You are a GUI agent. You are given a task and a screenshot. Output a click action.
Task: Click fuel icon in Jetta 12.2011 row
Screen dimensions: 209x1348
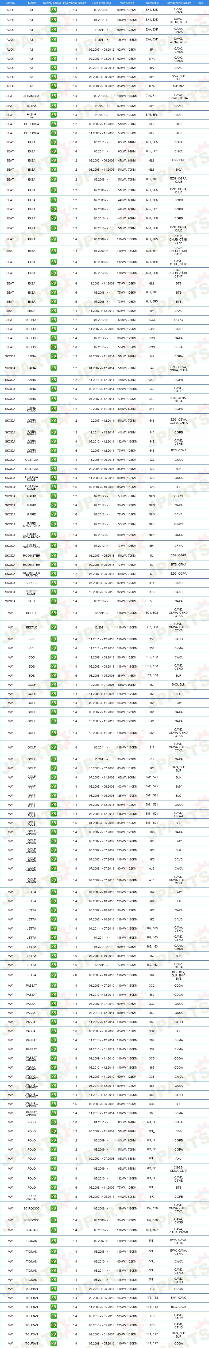[54, 965]
